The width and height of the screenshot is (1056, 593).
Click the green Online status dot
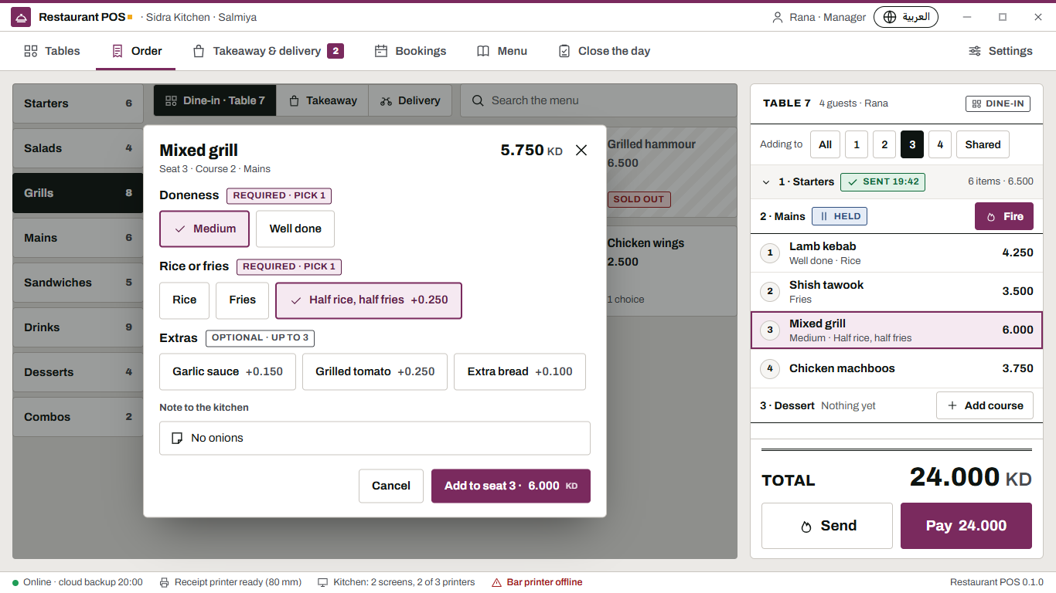[15, 582]
